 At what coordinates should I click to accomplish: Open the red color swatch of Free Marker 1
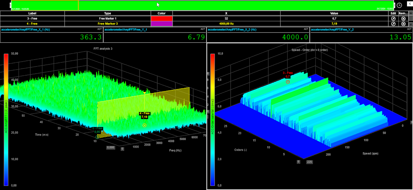(x=162, y=19)
